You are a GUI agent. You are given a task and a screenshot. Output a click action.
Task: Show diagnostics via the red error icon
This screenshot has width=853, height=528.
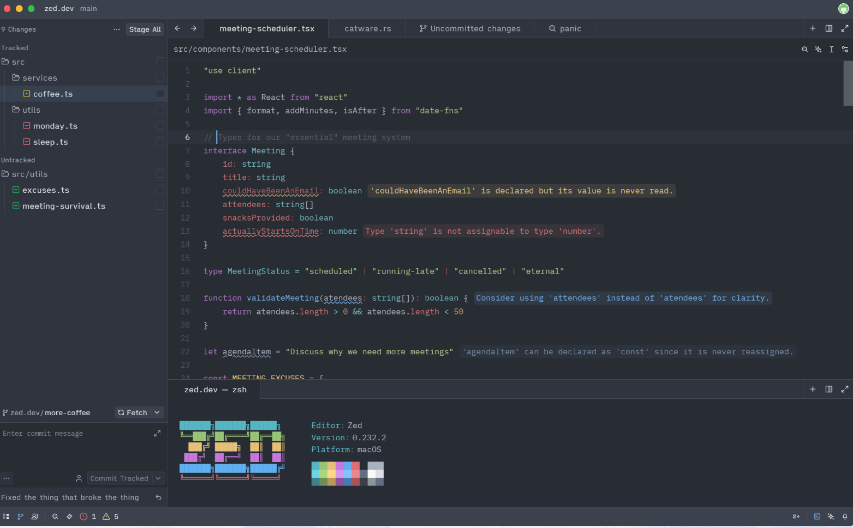83,517
